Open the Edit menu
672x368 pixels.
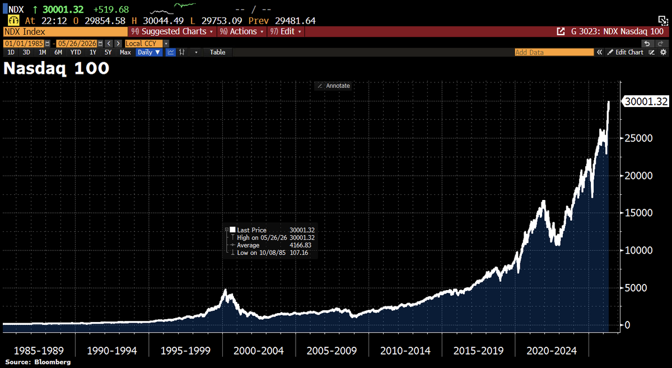click(286, 32)
